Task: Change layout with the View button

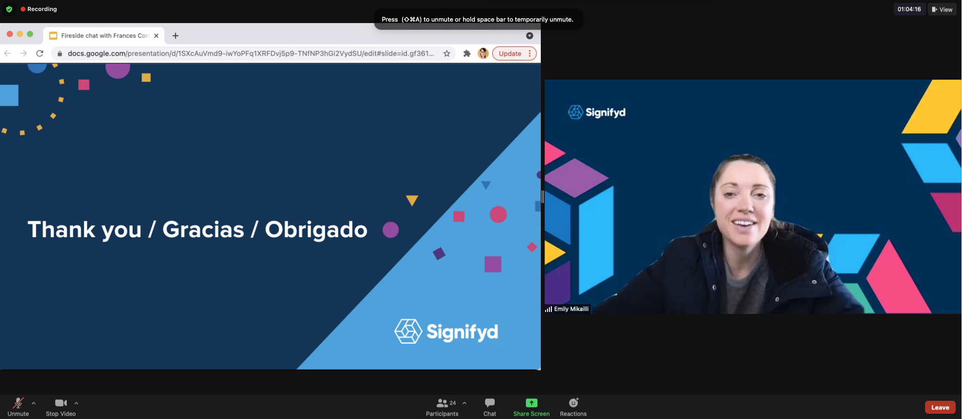Action: coord(942,9)
